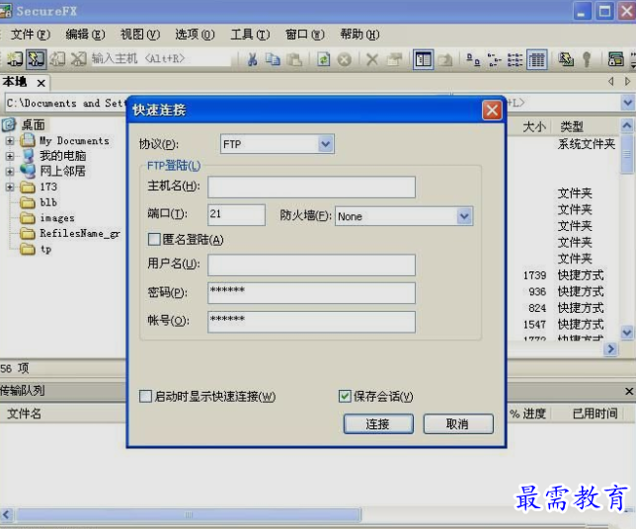636x529 pixels.
Task: Click the 连接 button
Action: [378, 424]
